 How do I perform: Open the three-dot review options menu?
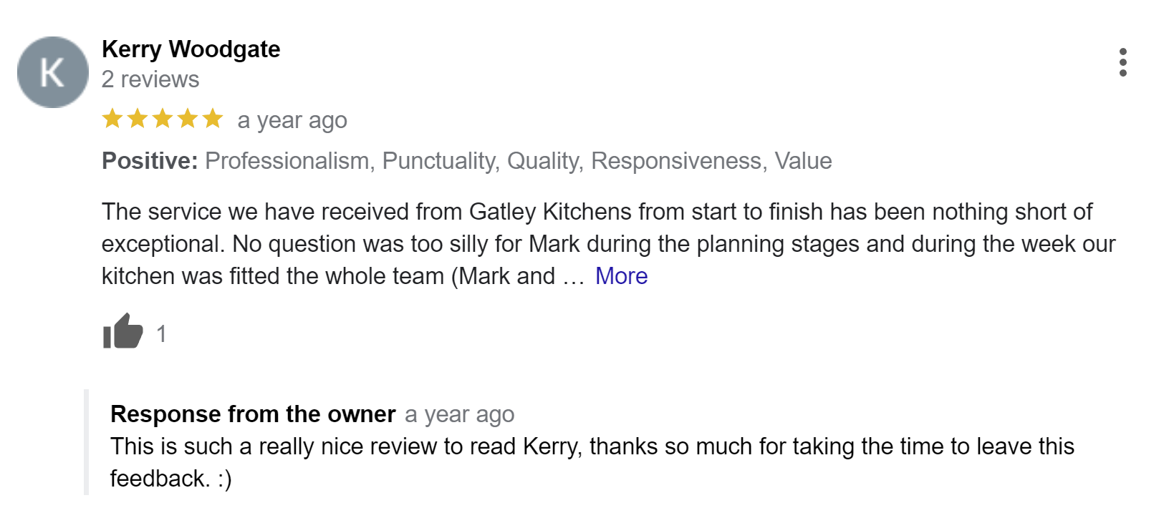click(x=1122, y=63)
